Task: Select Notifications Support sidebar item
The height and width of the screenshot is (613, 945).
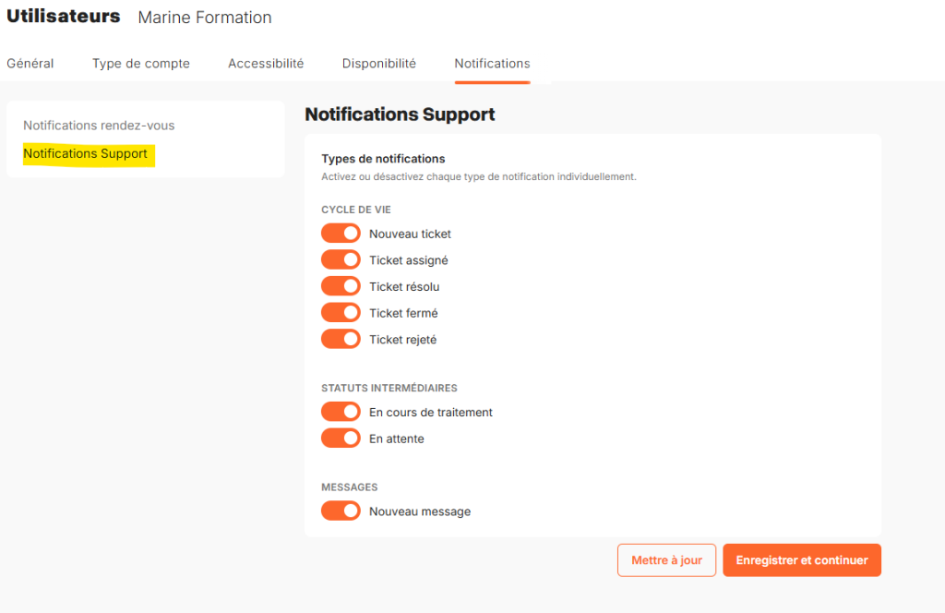Action: point(86,153)
